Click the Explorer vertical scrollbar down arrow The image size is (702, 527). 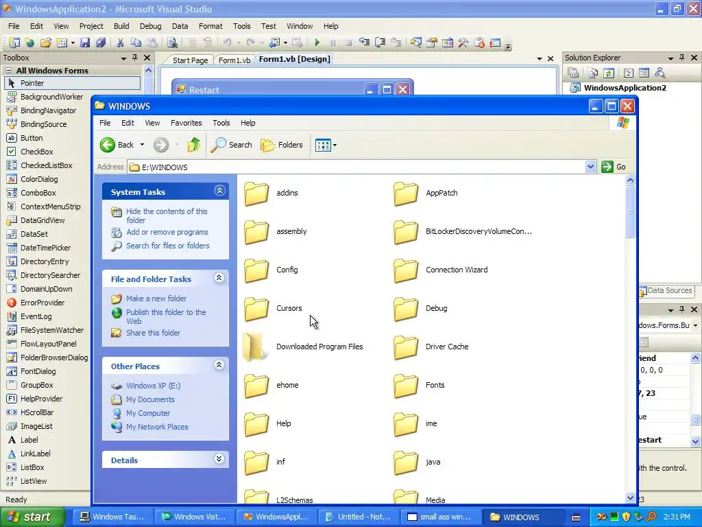tap(630, 497)
